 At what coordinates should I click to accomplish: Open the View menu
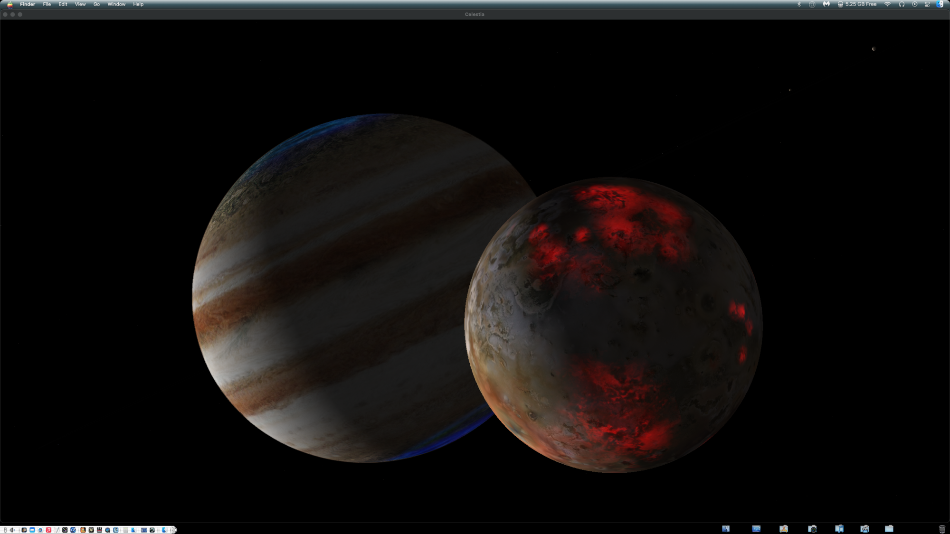[x=80, y=4]
